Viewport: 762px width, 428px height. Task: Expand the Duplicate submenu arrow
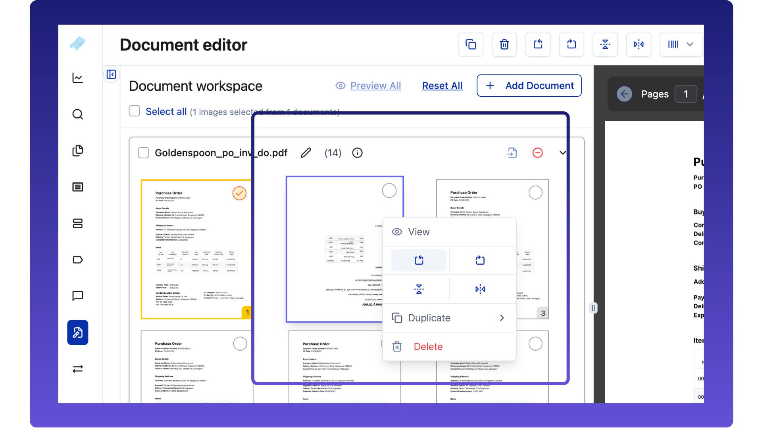502,318
